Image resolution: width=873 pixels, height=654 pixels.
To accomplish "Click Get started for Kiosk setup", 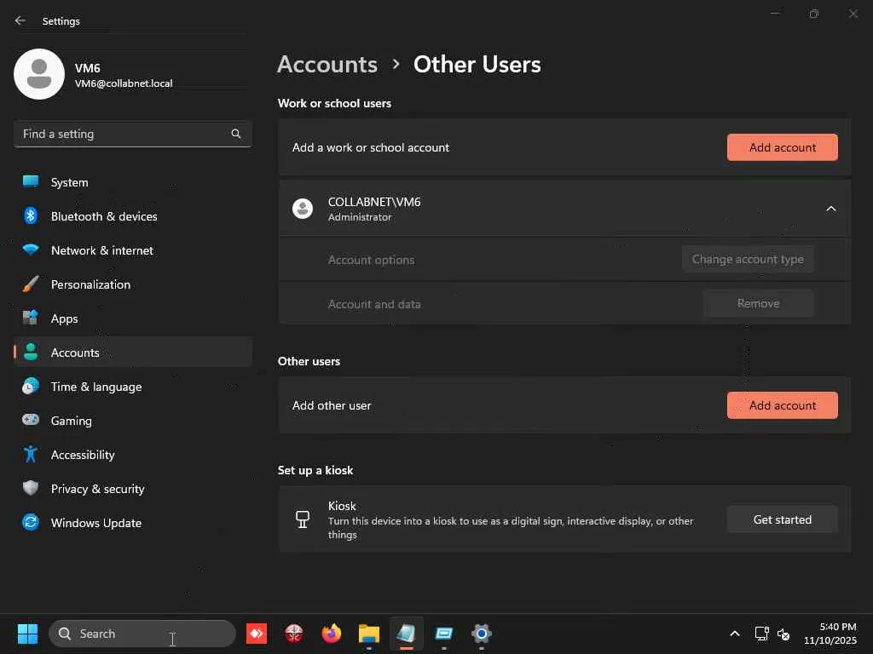I will (x=782, y=519).
